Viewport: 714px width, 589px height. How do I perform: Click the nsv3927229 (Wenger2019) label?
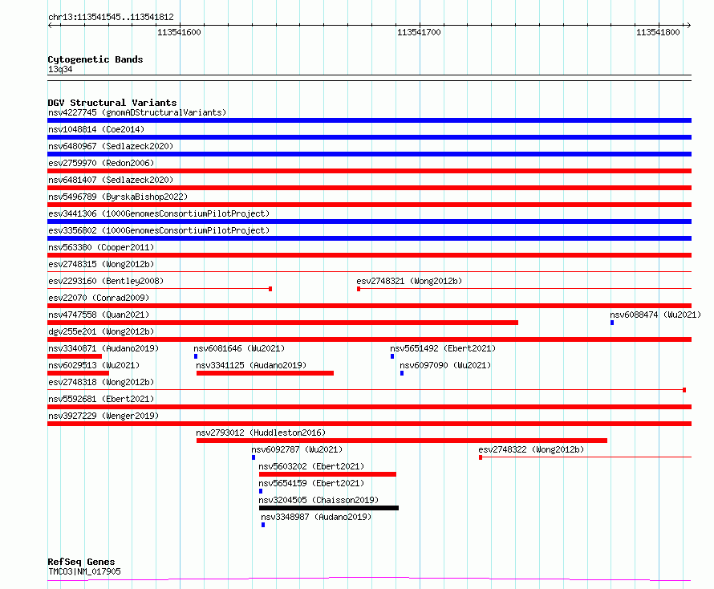[x=103, y=416]
